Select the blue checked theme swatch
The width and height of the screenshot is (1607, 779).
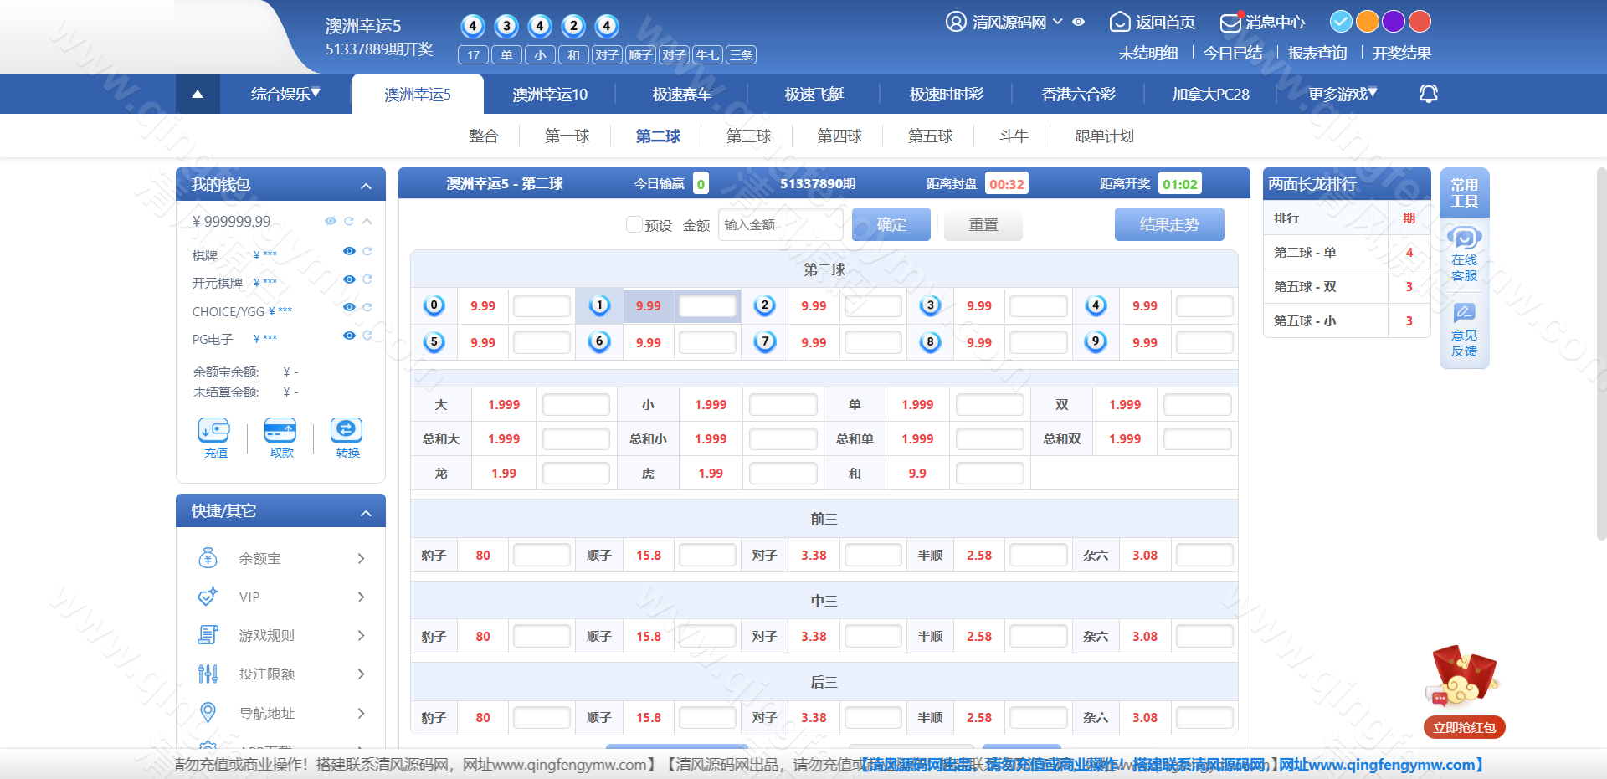coord(1340,22)
